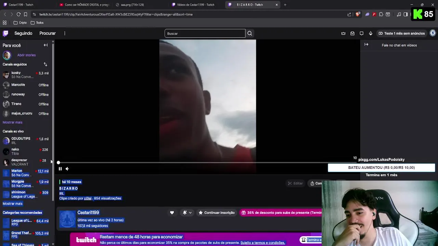Open the Seguindo tab

coord(23,33)
